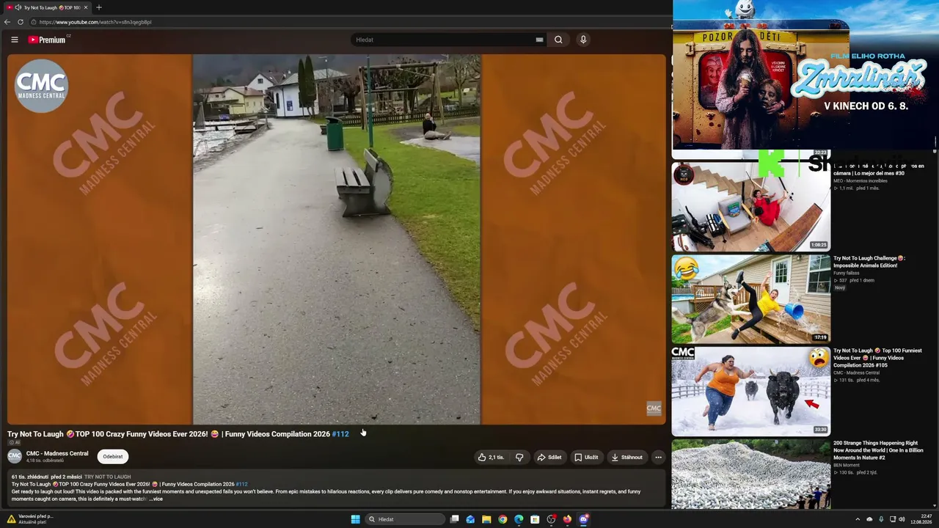
Task: Go back with the browser back arrow
Action: tap(7, 22)
